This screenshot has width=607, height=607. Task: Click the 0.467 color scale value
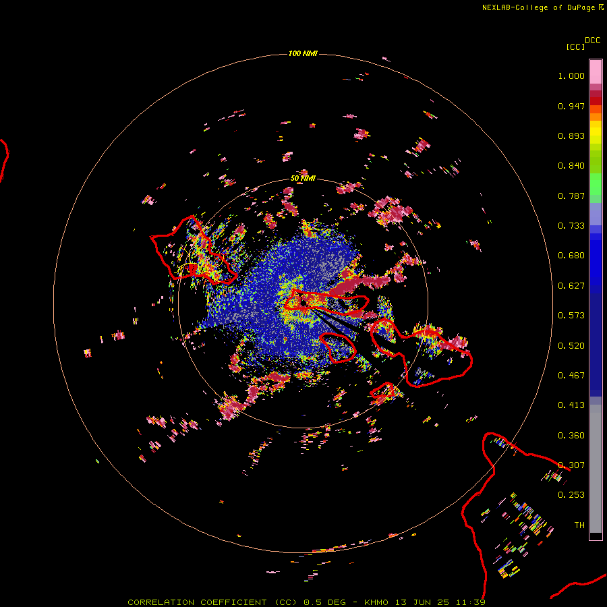571,376
